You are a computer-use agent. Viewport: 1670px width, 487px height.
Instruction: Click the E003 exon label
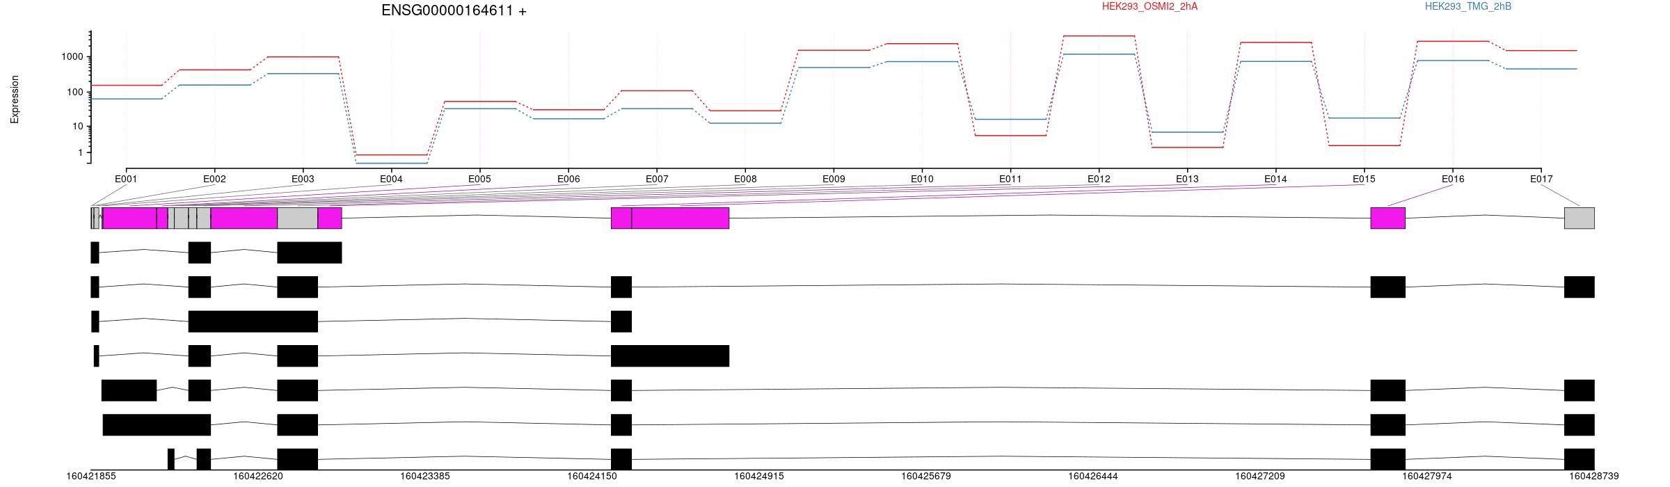303,179
